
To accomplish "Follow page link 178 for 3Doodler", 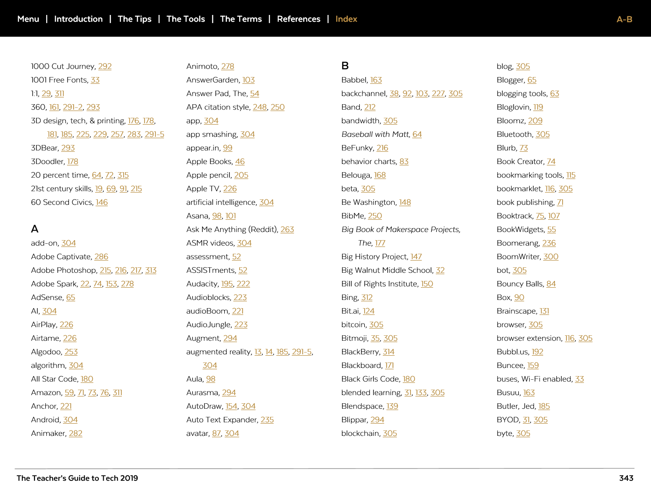I will click(72, 161).
